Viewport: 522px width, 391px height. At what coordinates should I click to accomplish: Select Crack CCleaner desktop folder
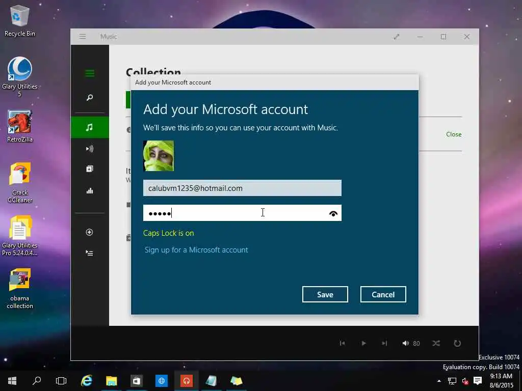point(20,183)
